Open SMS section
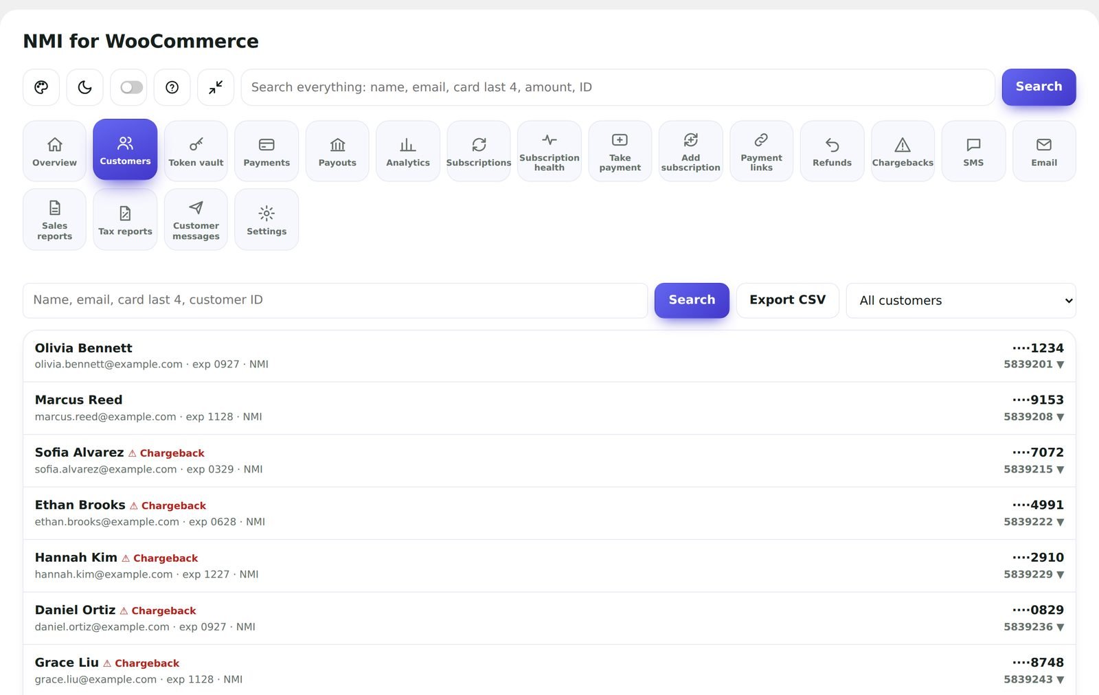Screen dimensions: 1099x695 [x=973, y=151]
